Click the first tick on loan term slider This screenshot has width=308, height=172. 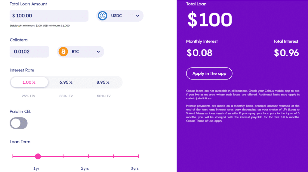[13, 156]
